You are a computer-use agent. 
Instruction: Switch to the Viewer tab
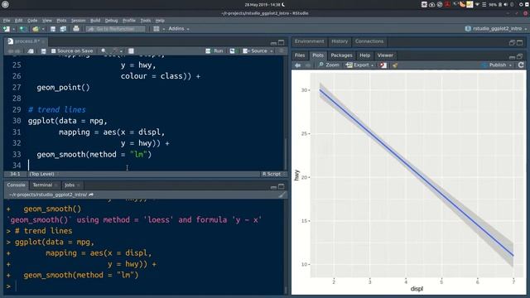point(385,55)
